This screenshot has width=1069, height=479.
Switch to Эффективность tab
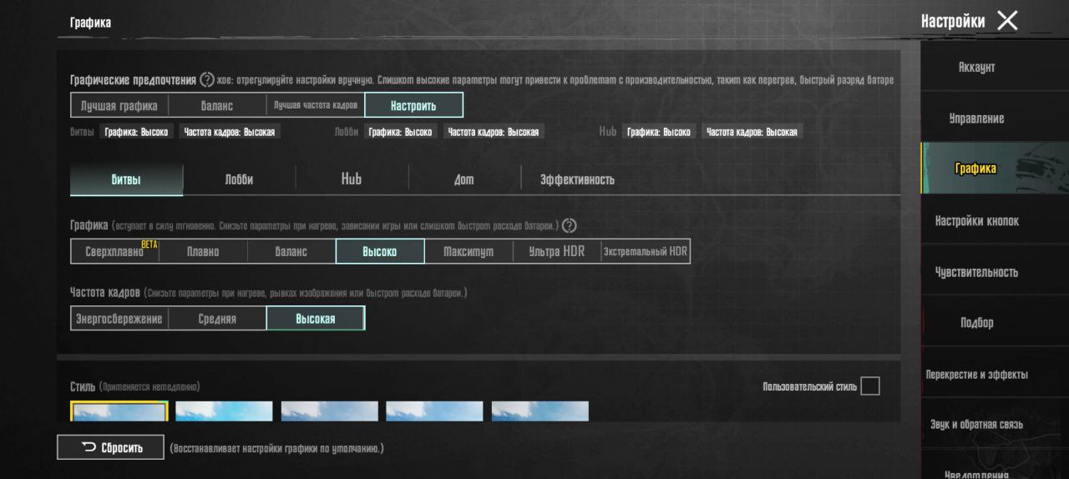(x=577, y=179)
